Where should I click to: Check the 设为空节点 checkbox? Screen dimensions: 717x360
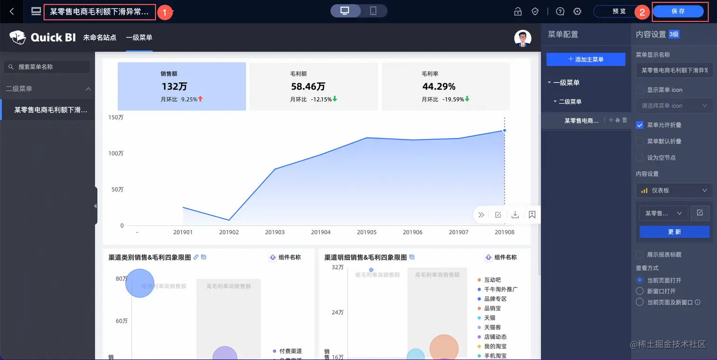640,157
